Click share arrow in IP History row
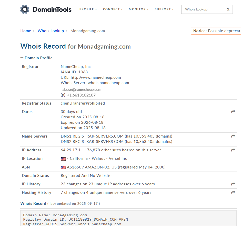Viewport: 241px width, 226px height. 233,184
